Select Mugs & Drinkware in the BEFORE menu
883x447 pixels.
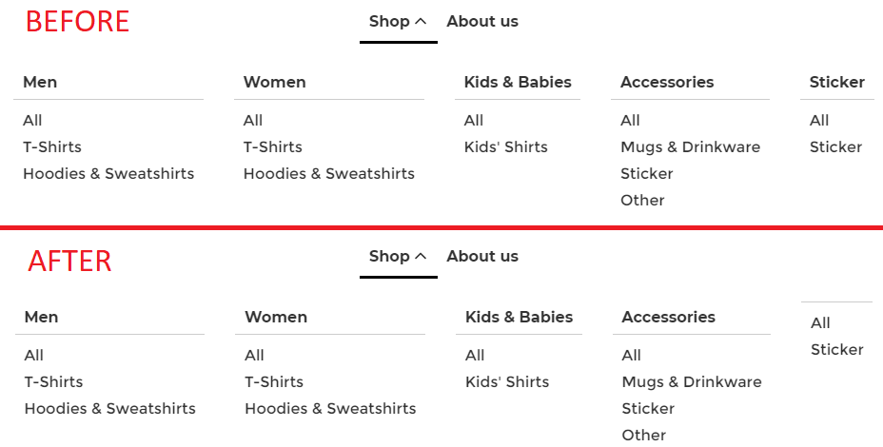691,147
